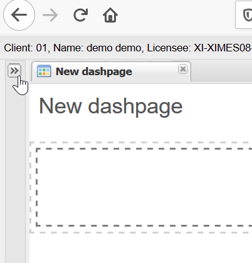Image resolution: width=252 pixels, height=263 pixels.
Task: Open the tracking protection shield
Action: coord(248,15)
